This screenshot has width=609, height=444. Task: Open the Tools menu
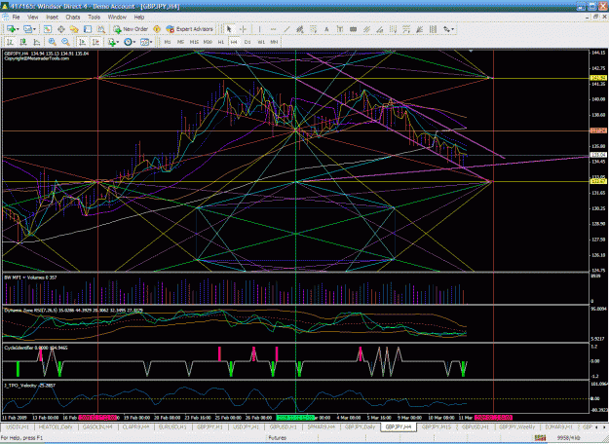click(x=94, y=18)
